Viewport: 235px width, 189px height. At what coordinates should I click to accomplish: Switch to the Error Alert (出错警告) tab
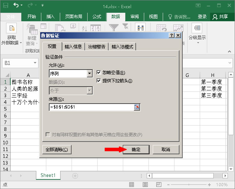point(96,47)
